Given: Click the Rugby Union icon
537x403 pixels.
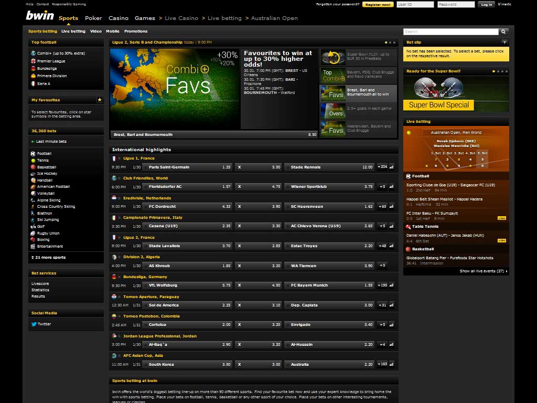Looking at the screenshot, I should [33, 233].
